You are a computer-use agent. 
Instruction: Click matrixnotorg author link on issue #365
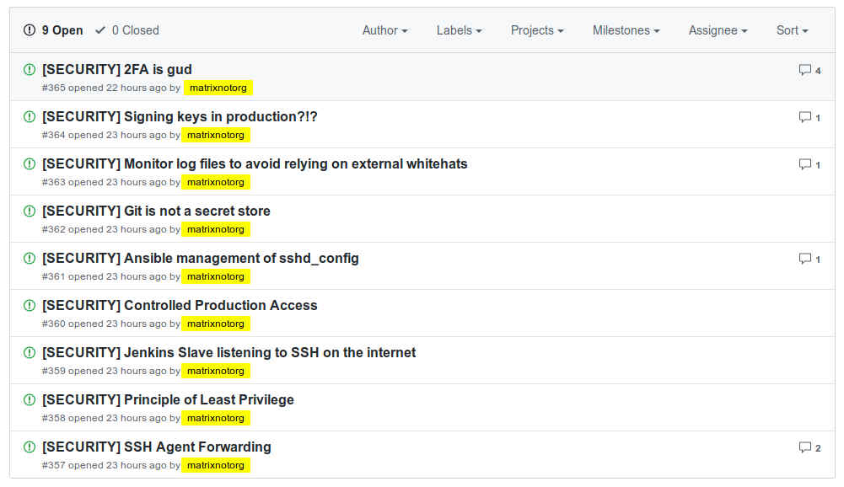218,88
